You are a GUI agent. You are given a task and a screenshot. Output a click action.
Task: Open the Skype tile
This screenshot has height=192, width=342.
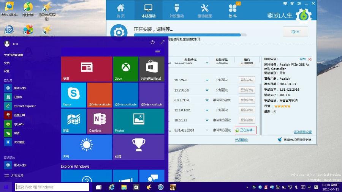pos(73,95)
